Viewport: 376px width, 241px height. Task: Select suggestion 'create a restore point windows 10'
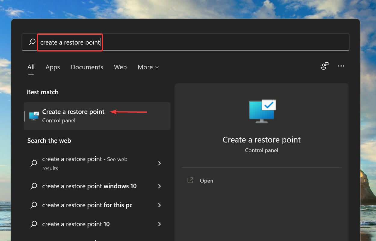click(x=97, y=186)
